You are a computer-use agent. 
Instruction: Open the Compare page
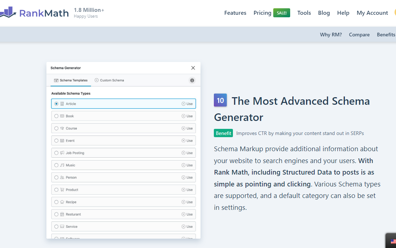[359, 34]
